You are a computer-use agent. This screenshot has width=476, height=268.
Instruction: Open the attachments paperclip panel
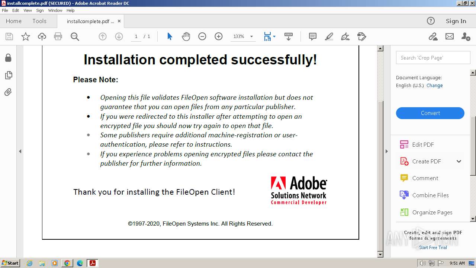[x=8, y=92]
